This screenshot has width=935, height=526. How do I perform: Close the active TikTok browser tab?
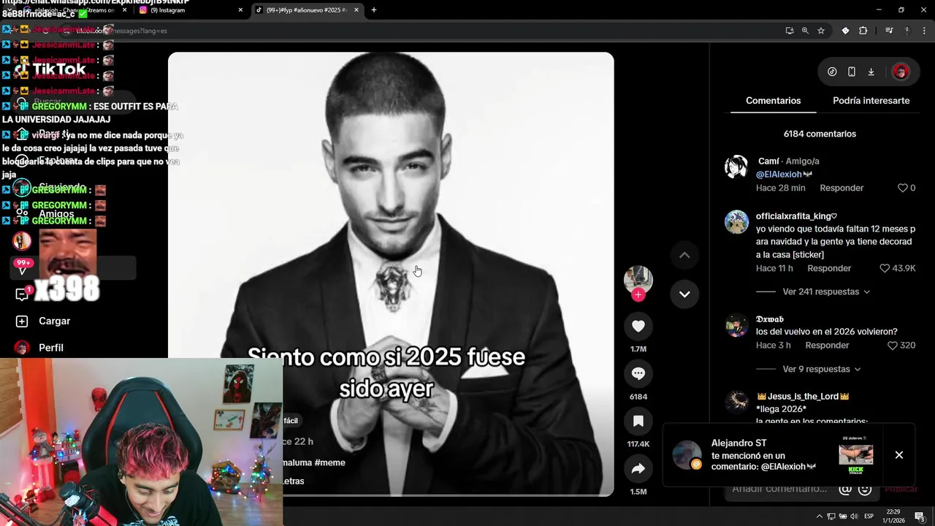pos(357,10)
